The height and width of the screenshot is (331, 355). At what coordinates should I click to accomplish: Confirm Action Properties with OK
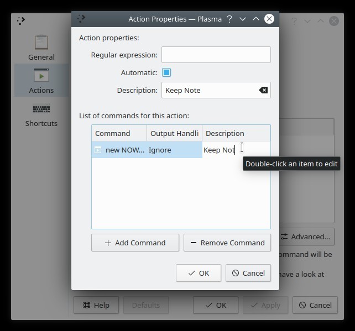[199, 273]
